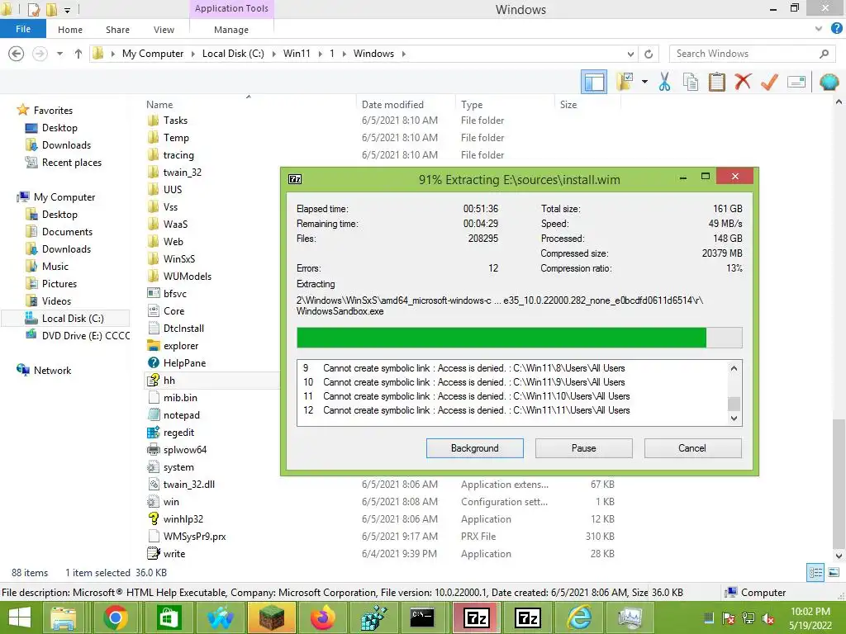Viewport: 846px width, 634px height.
Task: Open the address bar history dropdown
Action: point(630,54)
